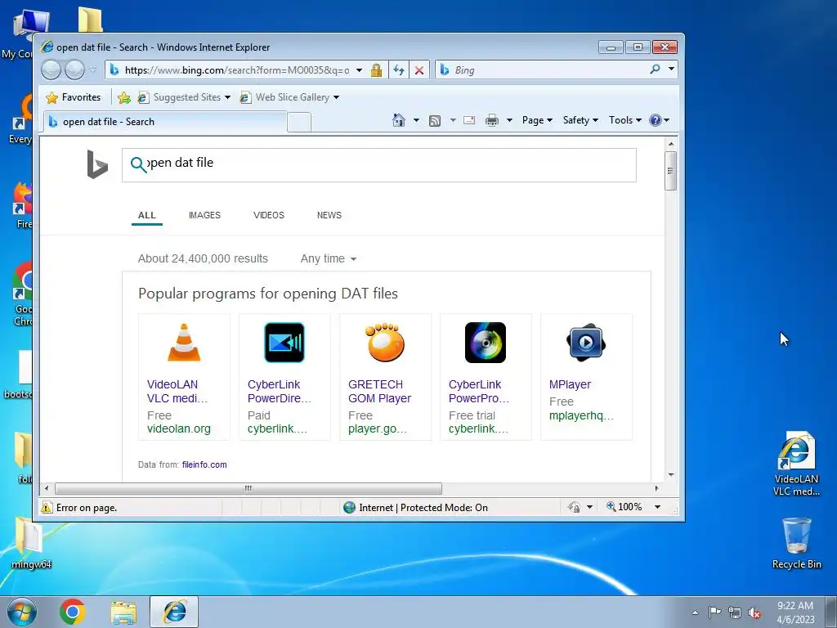Expand the zoom level dropdown arrow
The image size is (837, 628).
point(658,507)
